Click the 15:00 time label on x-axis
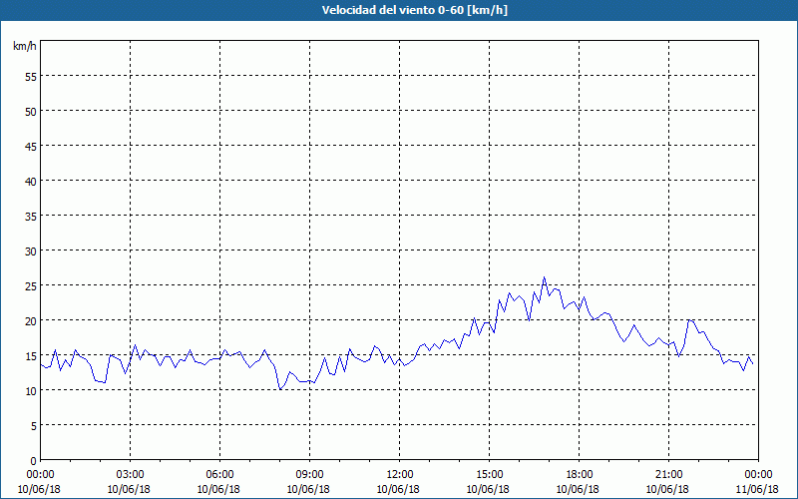This screenshot has height=499, width=798. (489, 475)
